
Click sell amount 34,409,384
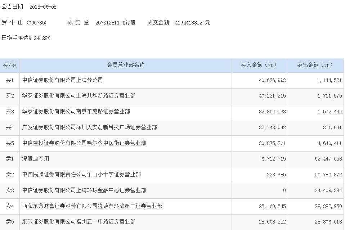click(328, 191)
